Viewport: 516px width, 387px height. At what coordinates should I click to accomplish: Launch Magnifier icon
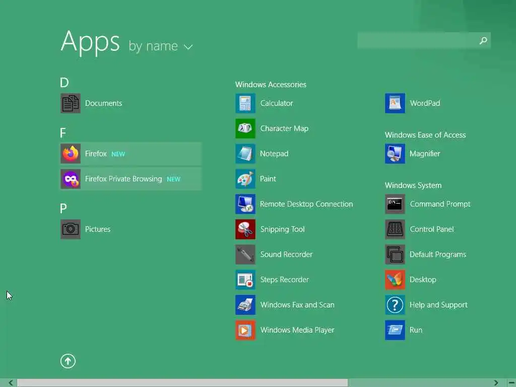click(395, 154)
